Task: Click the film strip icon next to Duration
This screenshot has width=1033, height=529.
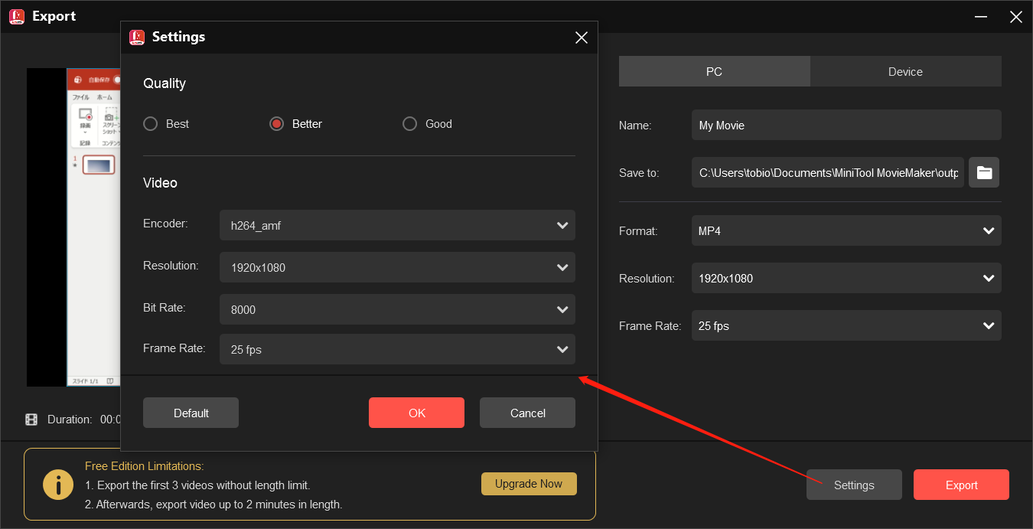Action: tap(31, 419)
